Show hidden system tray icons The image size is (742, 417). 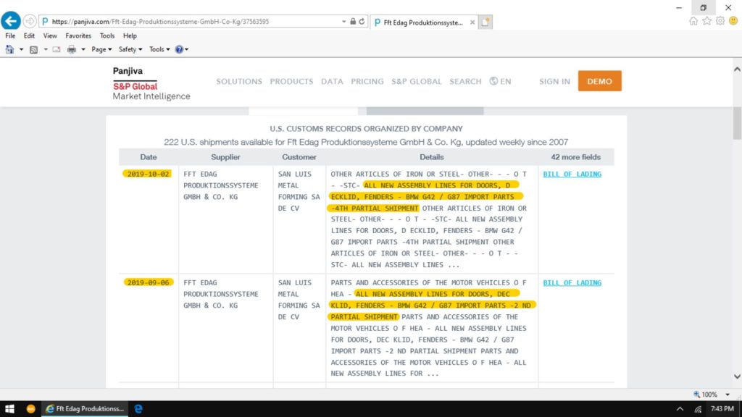pyautogui.click(x=680, y=409)
